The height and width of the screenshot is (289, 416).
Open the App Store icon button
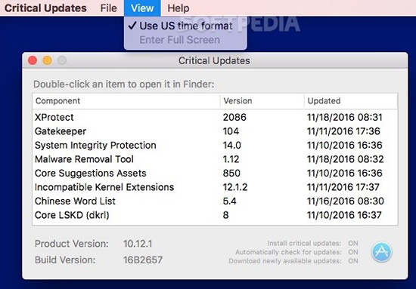381,252
